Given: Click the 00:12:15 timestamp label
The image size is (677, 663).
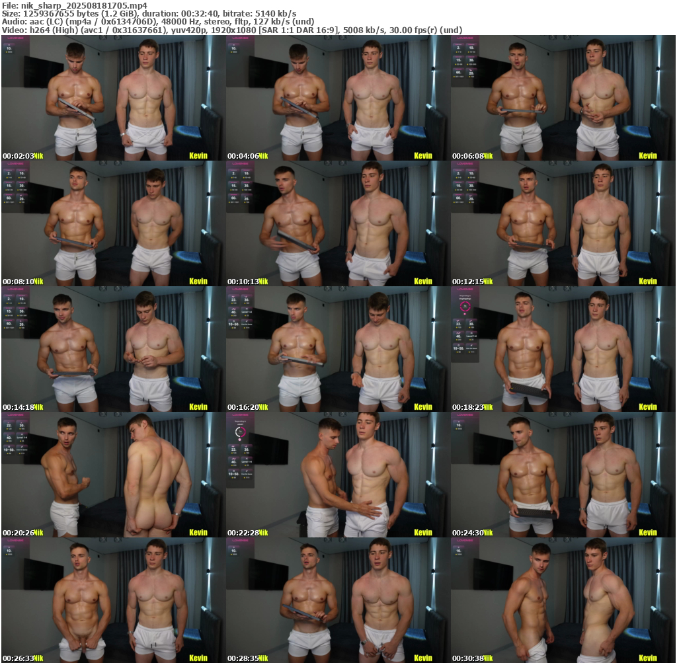Looking at the screenshot, I should coord(467,282).
